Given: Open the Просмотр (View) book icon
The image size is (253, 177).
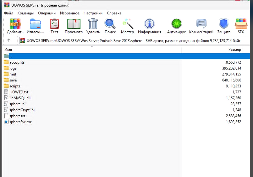Looking at the screenshot, I should 74,24.
